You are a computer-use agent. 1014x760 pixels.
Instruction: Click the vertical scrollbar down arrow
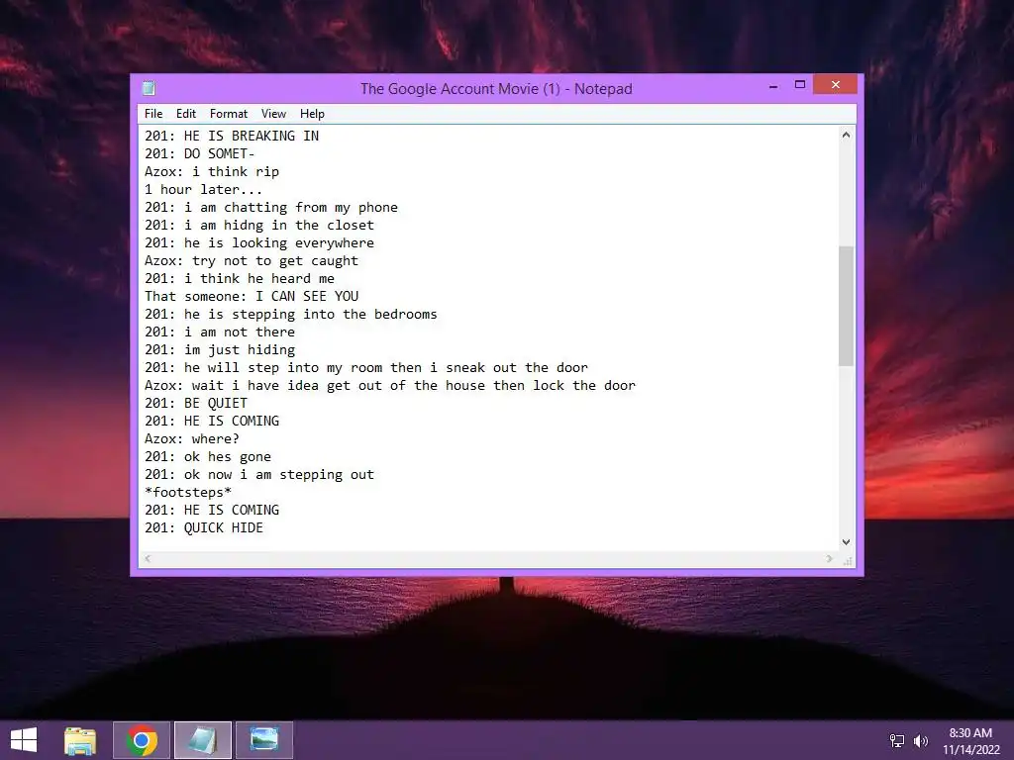coord(846,542)
